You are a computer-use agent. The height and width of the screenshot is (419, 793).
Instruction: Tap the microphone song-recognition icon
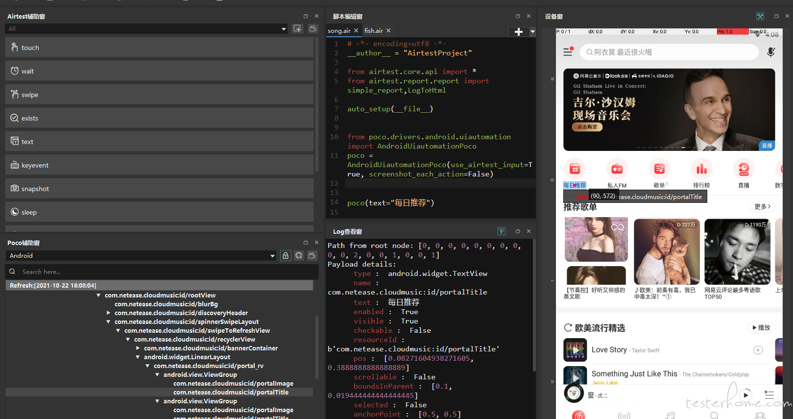tap(770, 52)
